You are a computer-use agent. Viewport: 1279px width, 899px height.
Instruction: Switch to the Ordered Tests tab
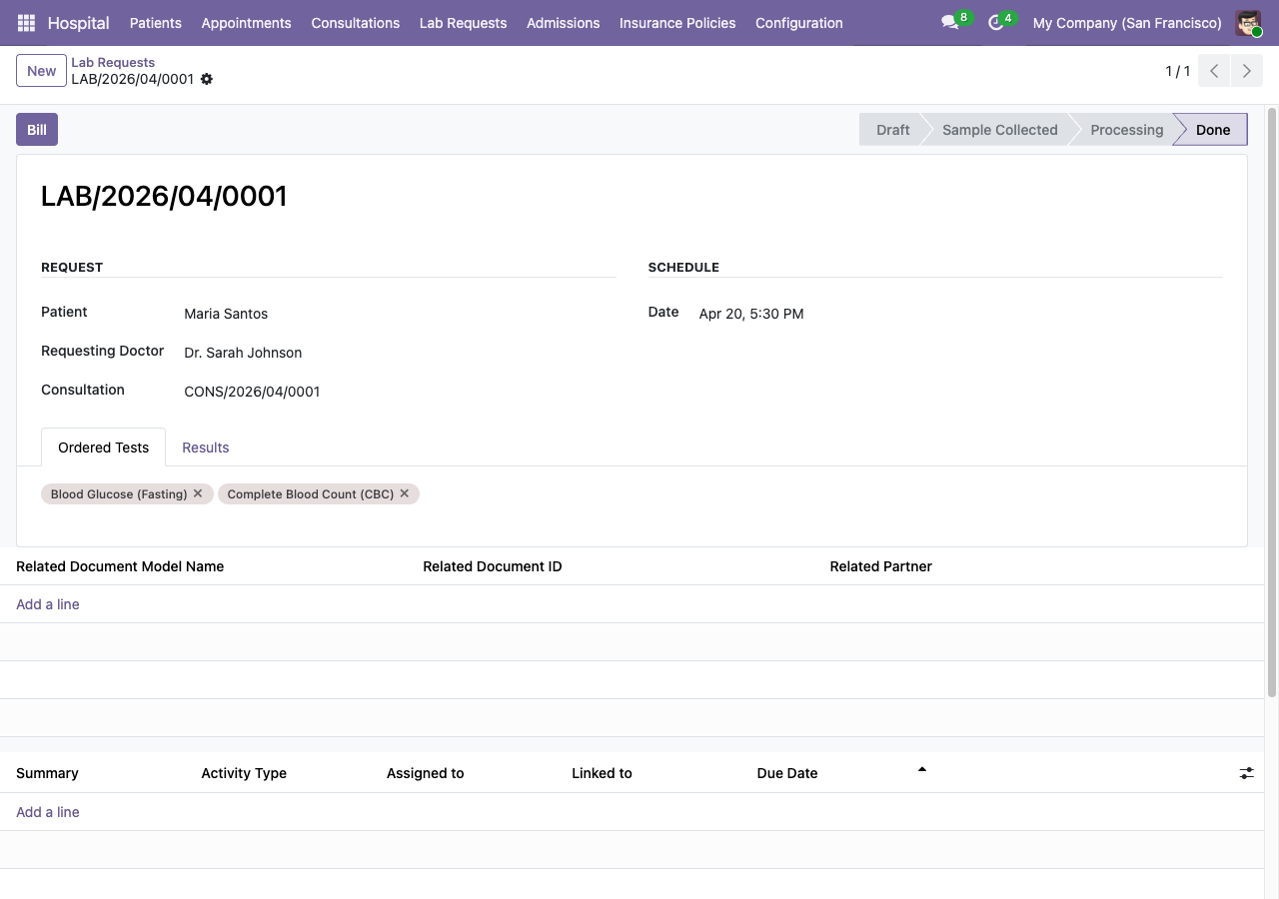(104, 448)
